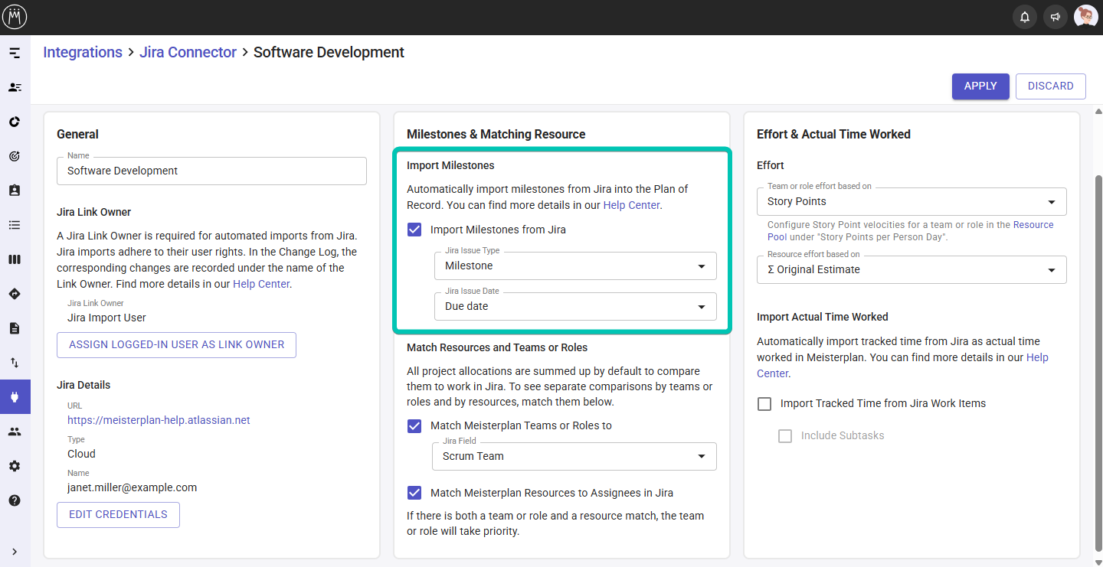The height and width of the screenshot is (567, 1103).
Task: Click Assign Logged-in User as Link Owner
Action: coord(177,345)
